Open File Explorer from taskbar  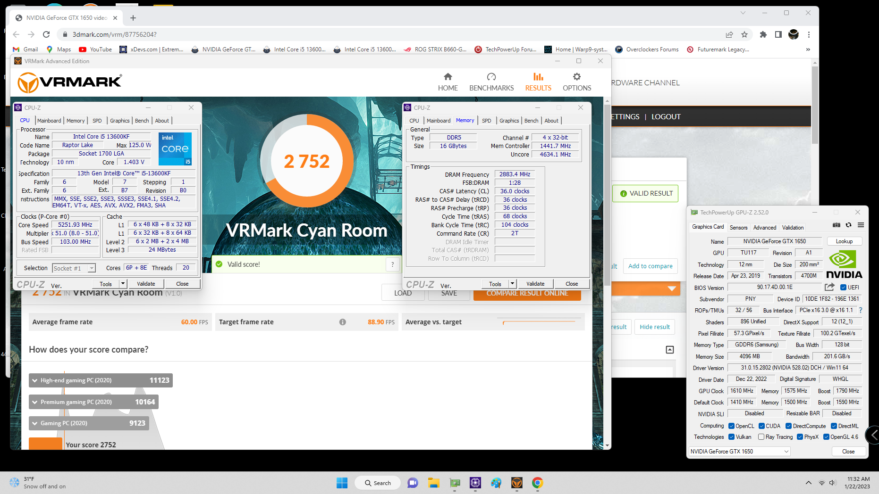tap(433, 483)
